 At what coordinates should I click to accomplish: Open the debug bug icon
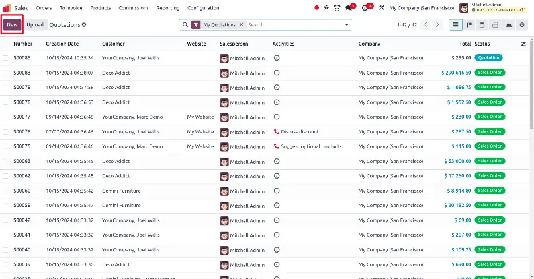click(x=326, y=7)
